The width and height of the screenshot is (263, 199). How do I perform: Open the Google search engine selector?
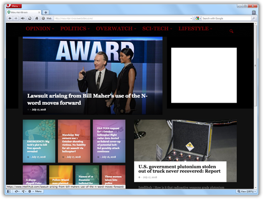(198, 18)
